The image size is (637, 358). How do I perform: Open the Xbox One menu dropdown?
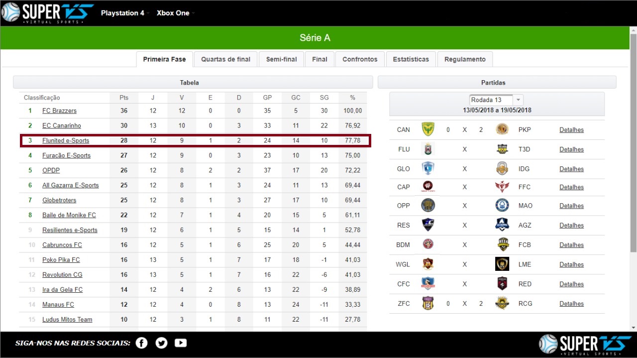(x=176, y=13)
